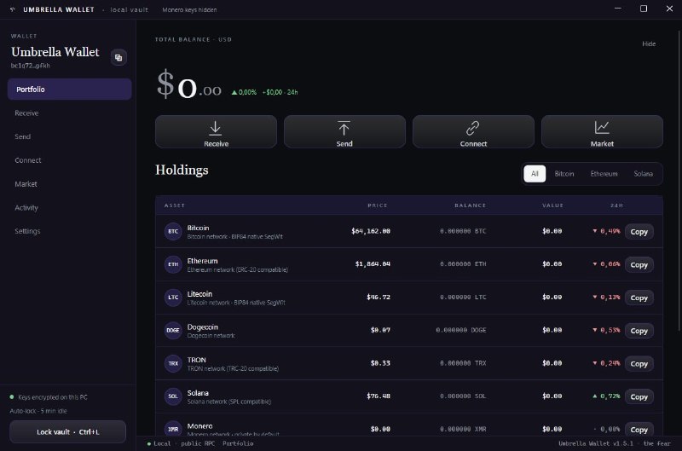Click the DOGE coin badge icon

tap(173, 331)
